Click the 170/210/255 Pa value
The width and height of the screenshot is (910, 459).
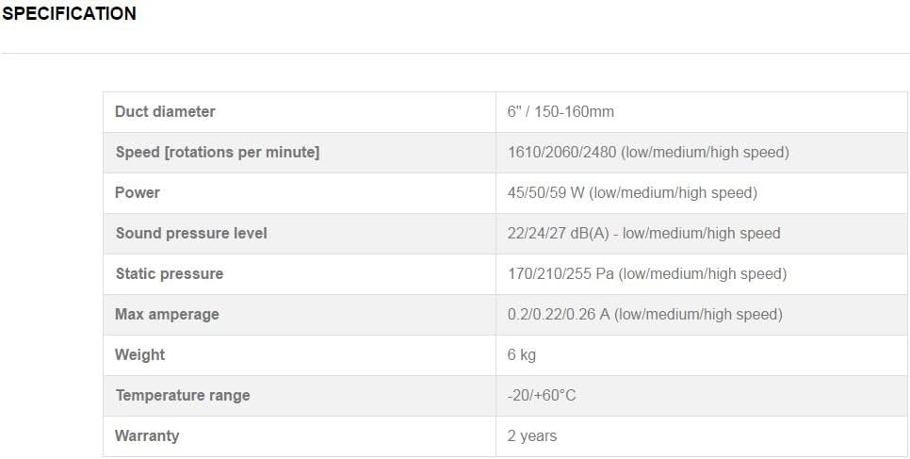click(x=647, y=273)
